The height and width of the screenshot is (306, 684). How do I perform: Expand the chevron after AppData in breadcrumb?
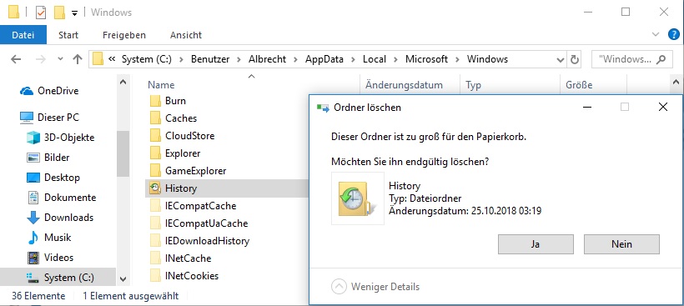(x=353, y=59)
